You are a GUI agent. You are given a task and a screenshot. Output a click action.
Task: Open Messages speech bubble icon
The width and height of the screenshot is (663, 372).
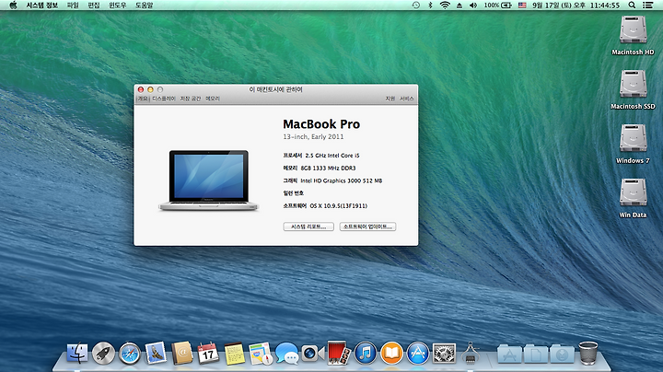click(x=286, y=354)
